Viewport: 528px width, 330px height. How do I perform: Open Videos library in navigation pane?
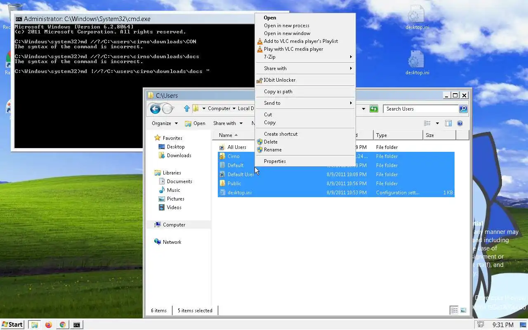click(x=174, y=207)
